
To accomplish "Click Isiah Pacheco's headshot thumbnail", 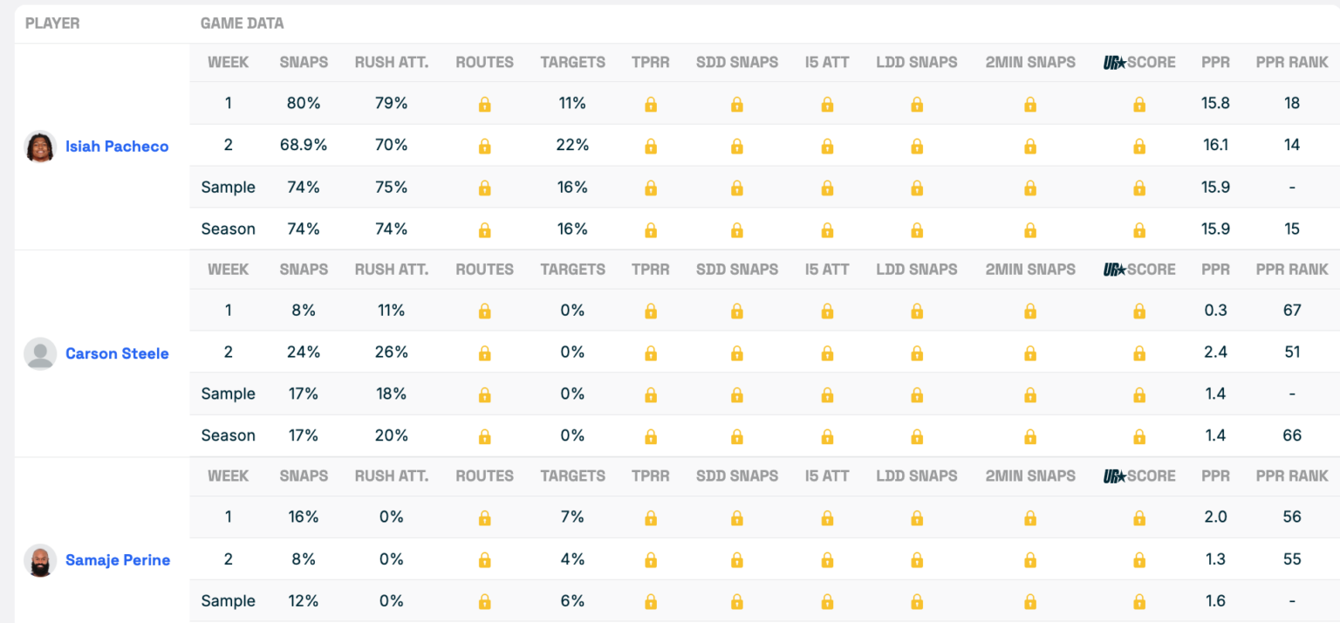I will coord(40,147).
